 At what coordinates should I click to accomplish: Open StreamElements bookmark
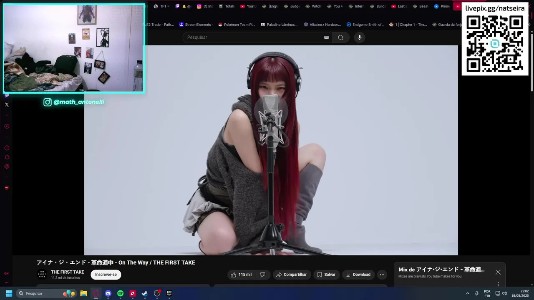pyautogui.click(x=196, y=25)
